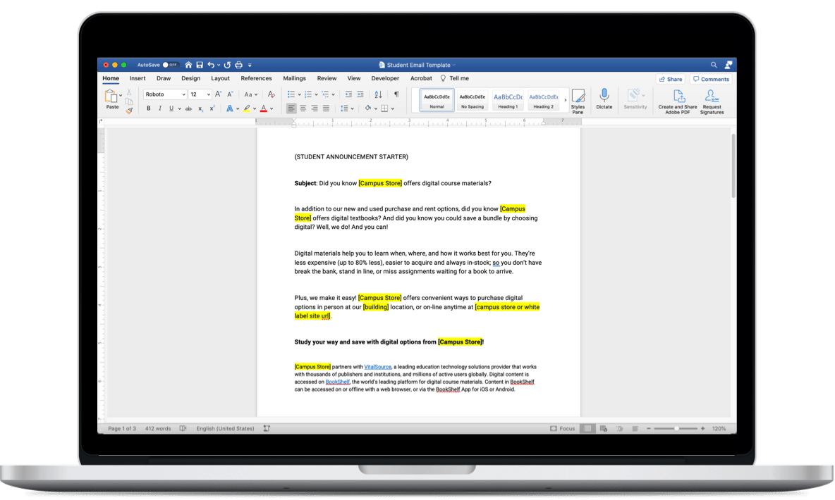Toggle underline formatting
This screenshot has width=835, height=500.
[171, 108]
